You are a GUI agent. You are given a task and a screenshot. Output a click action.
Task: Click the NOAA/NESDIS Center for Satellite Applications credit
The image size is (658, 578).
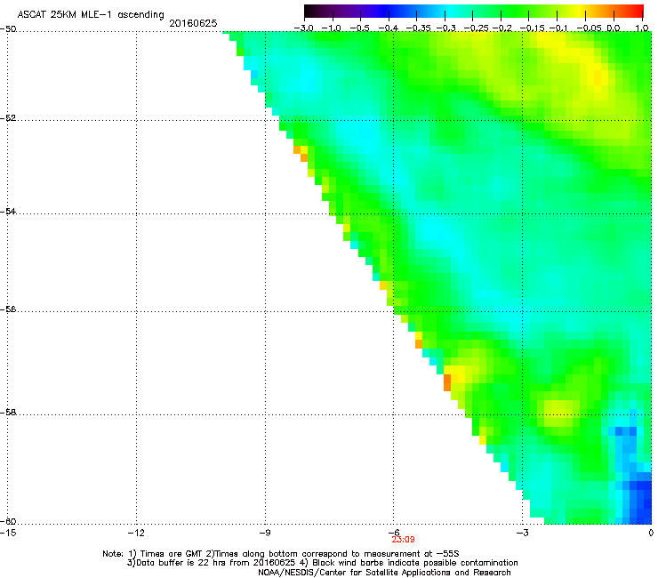tap(384, 573)
